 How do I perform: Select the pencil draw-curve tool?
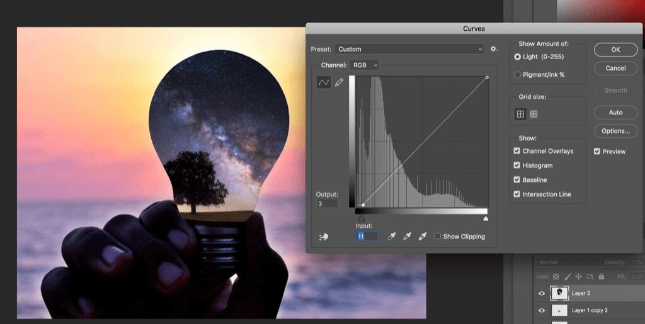click(340, 82)
